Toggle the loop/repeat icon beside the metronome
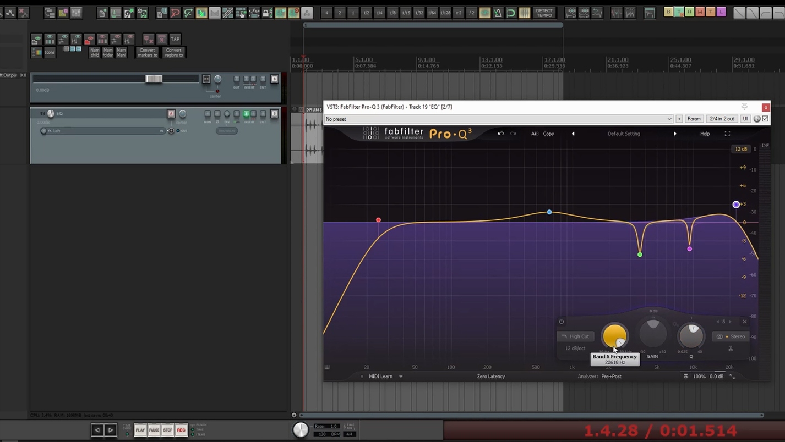 (511, 13)
